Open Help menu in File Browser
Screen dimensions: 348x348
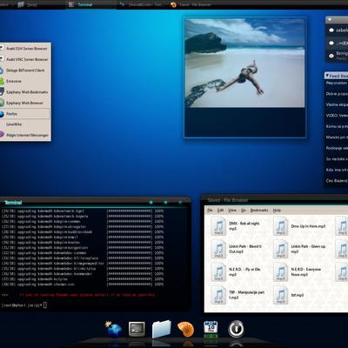(x=277, y=211)
